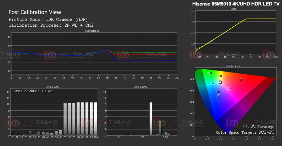This screenshot has width=282, height=146.
Task: Click the grayscale DeltaE bar at 25
Action: click(x=30, y=133)
